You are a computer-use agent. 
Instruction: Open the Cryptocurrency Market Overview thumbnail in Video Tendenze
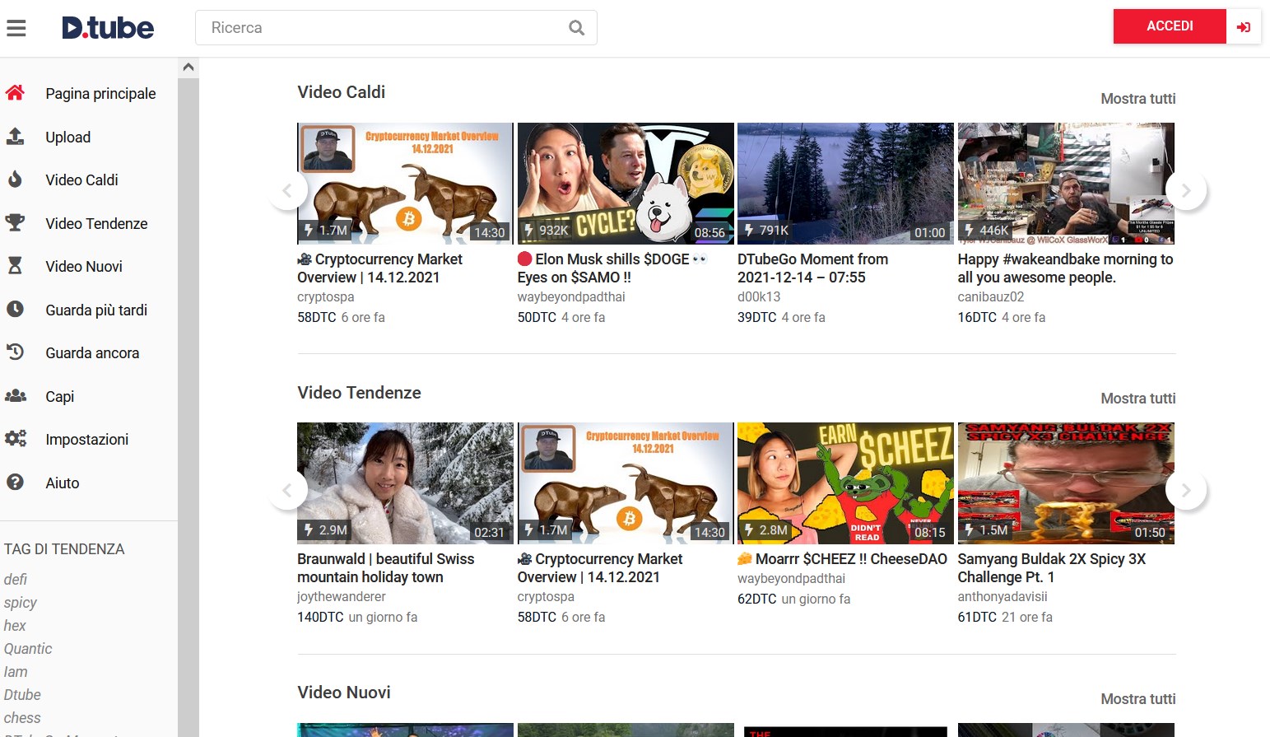(x=626, y=483)
